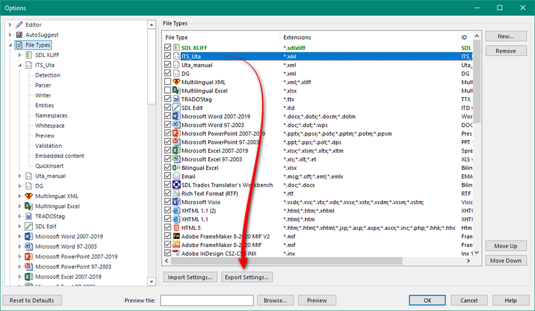Toggle the XHTML 1.1 (2) checkbox
This screenshot has height=311, width=535.
(x=168, y=210)
